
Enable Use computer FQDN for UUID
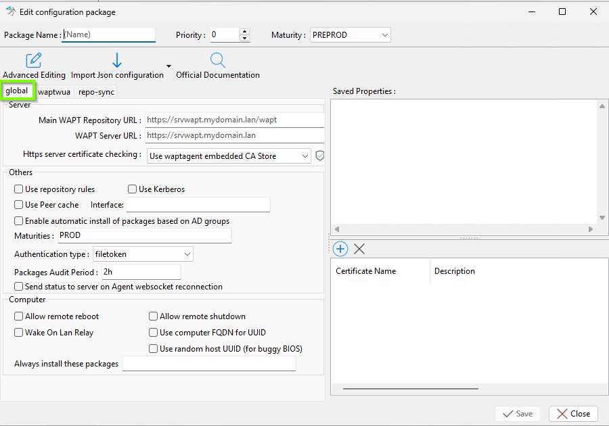pyautogui.click(x=153, y=333)
